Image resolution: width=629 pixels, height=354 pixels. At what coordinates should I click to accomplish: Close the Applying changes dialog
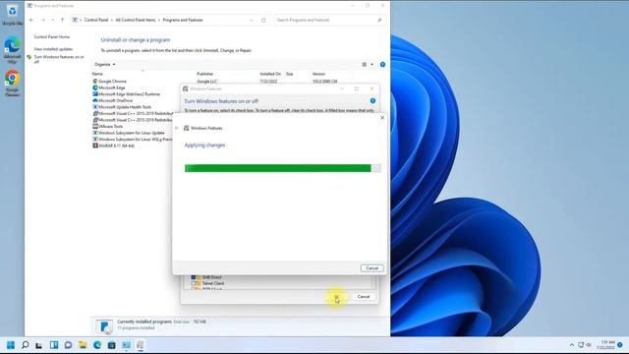(382, 118)
